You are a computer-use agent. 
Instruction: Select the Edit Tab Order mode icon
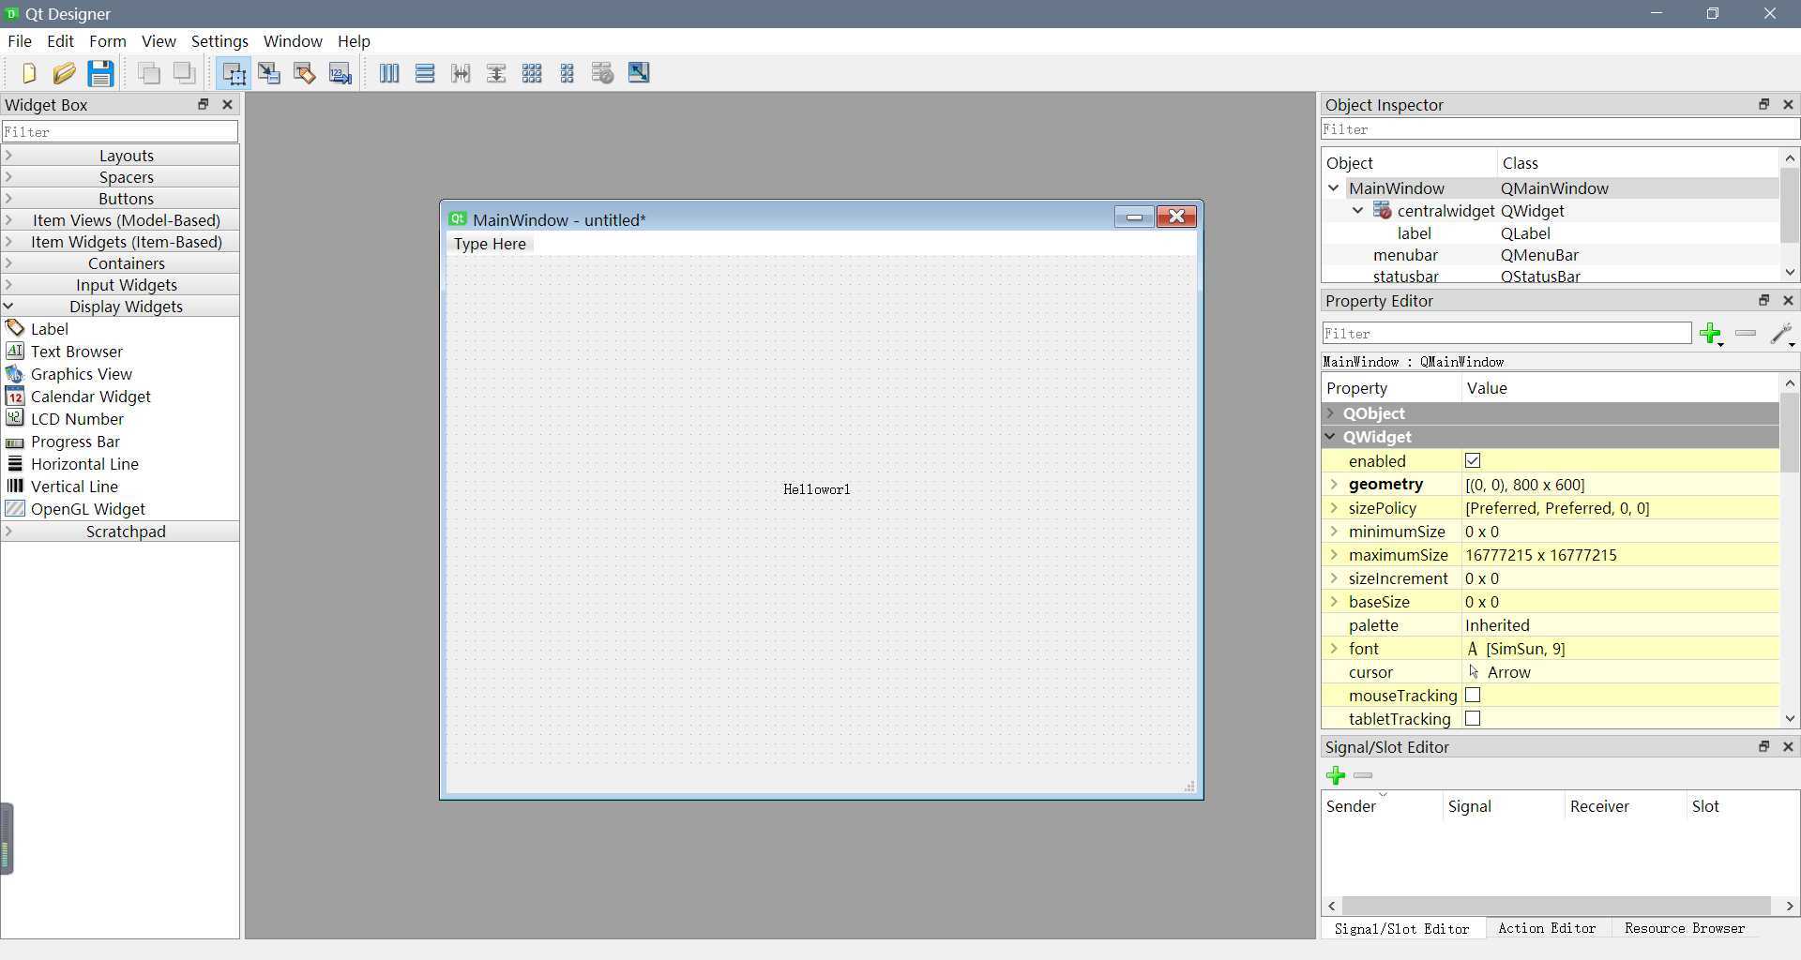[341, 73]
